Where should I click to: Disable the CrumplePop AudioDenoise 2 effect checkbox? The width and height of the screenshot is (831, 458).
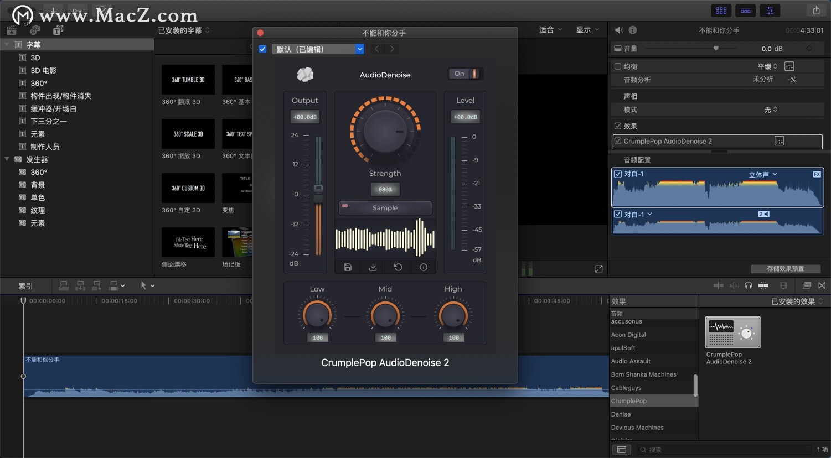coord(618,141)
